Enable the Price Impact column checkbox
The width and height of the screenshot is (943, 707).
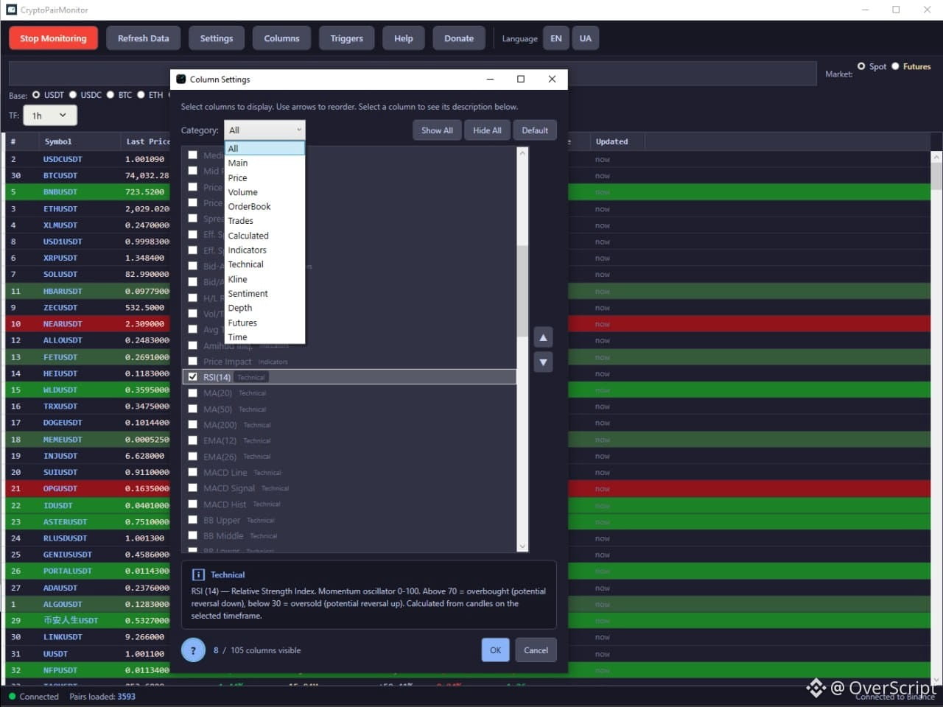(x=193, y=361)
